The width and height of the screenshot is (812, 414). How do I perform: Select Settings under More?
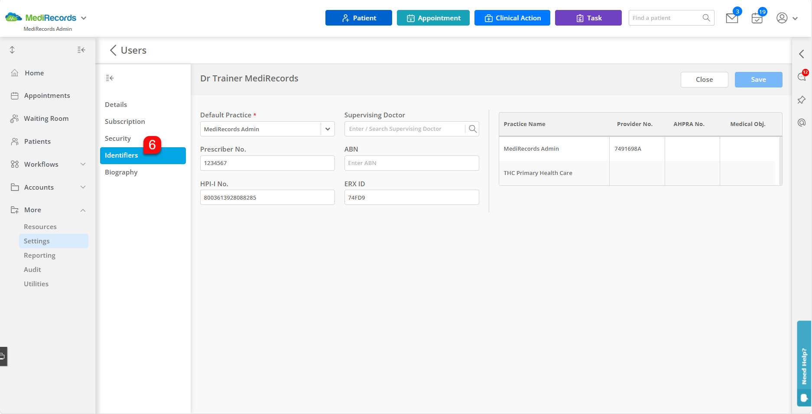54,241
